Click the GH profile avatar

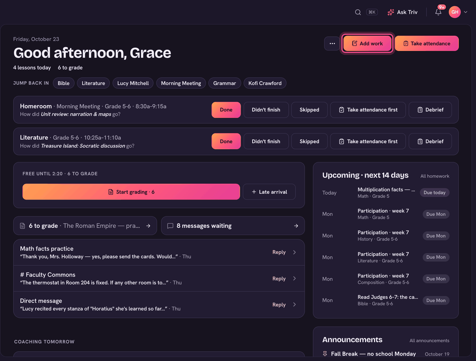point(455,12)
